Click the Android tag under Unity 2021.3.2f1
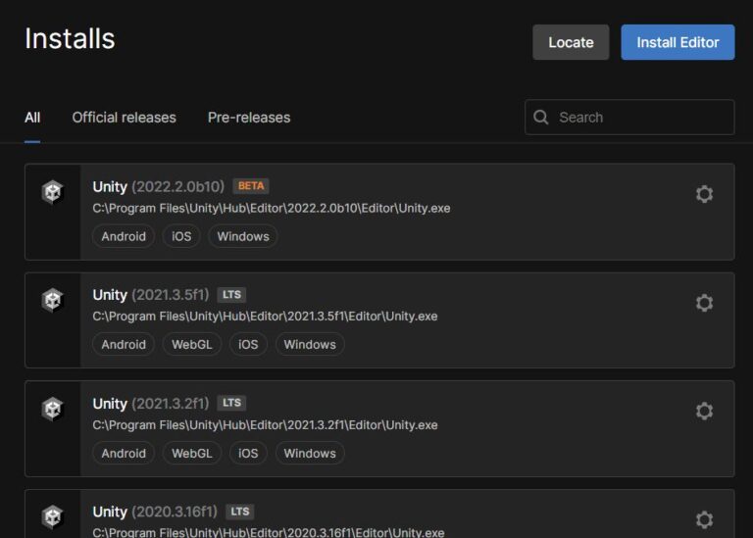Screen dimensions: 753x538 pyautogui.click(x=124, y=453)
